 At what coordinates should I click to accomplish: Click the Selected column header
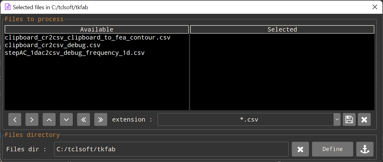(282, 29)
